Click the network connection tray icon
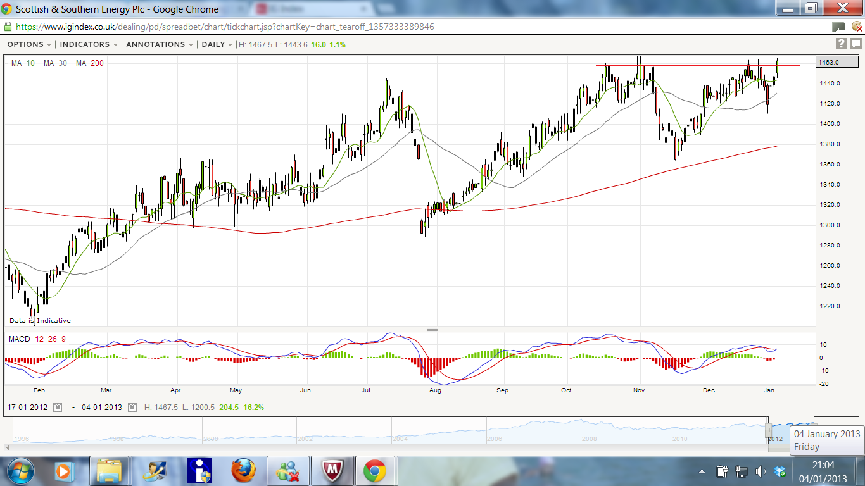This screenshot has height=486, width=865. tap(741, 471)
